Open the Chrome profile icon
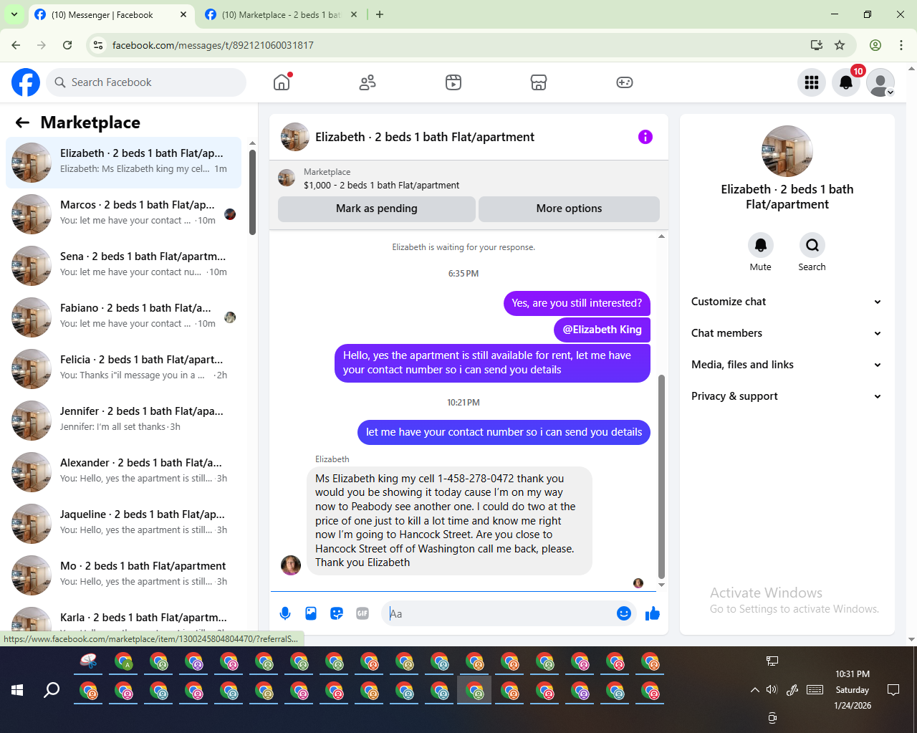Viewport: 917px width, 733px height. [x=875, y=45]
